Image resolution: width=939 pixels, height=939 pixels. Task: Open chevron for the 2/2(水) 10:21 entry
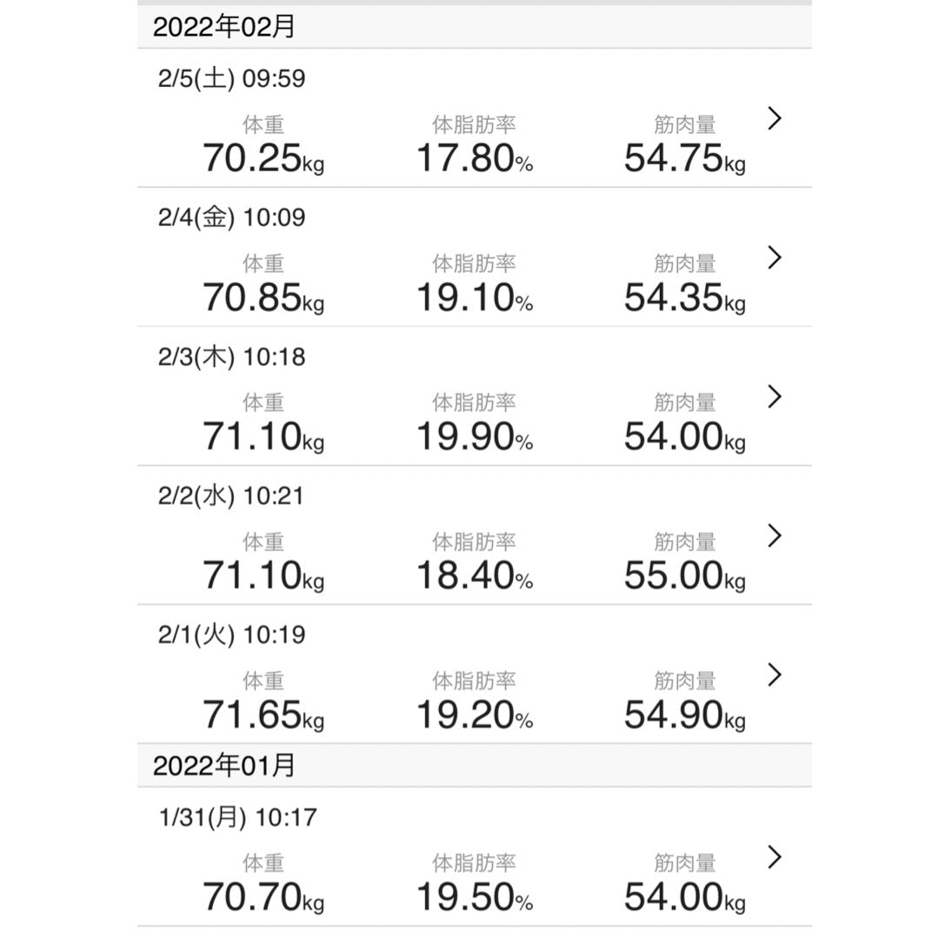tap(776, 536)
